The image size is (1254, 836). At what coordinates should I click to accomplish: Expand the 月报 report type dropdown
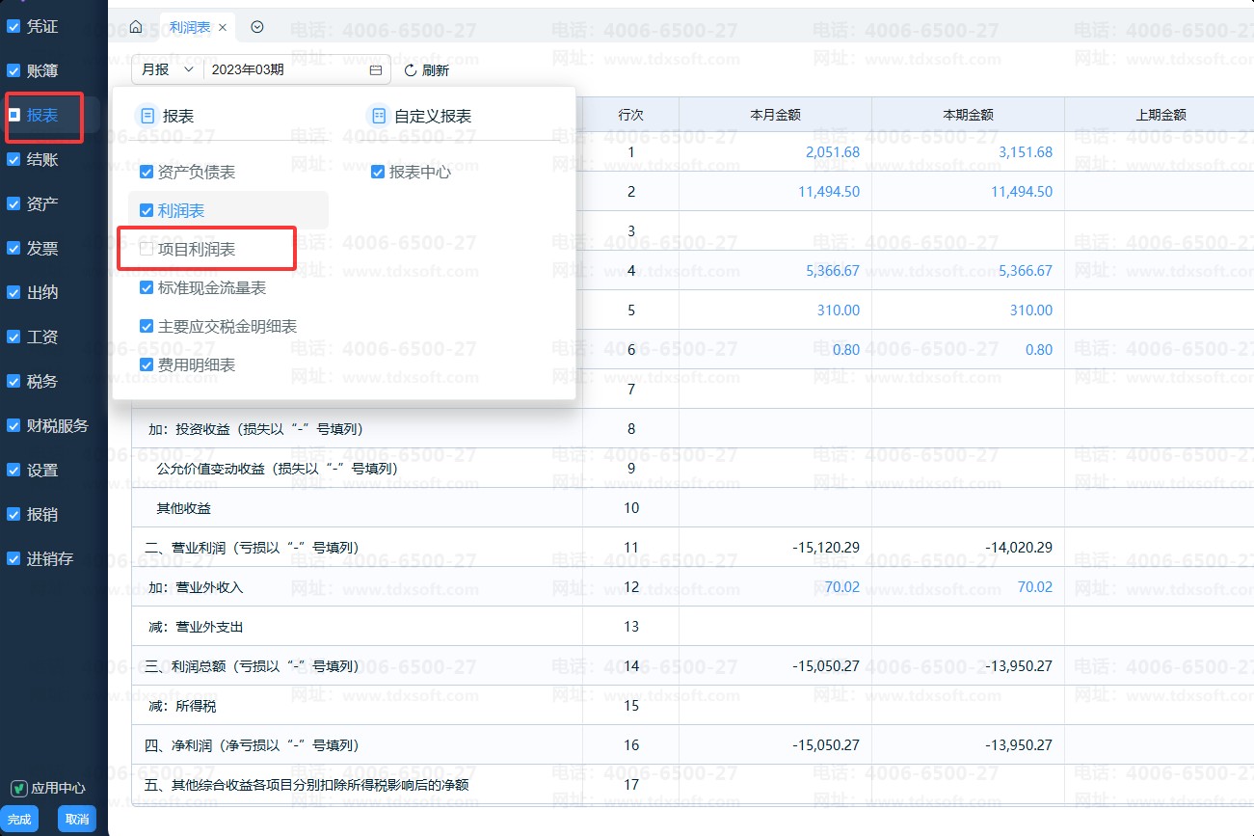tap(168, 70)
